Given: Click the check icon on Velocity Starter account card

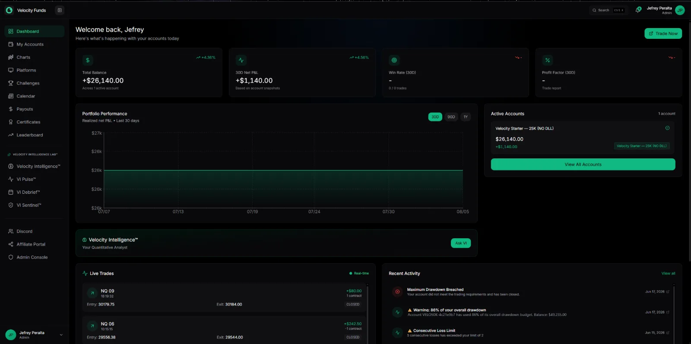Looking at the screenshot, I should (x=667, y=128).
